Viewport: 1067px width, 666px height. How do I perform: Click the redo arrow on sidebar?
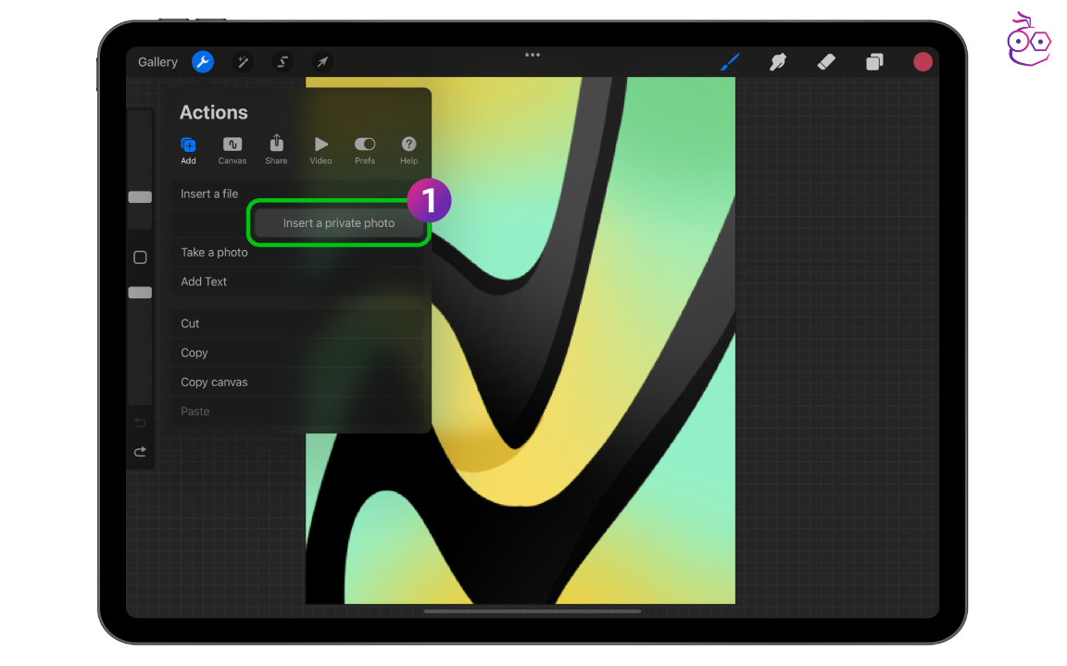point(140,452)
